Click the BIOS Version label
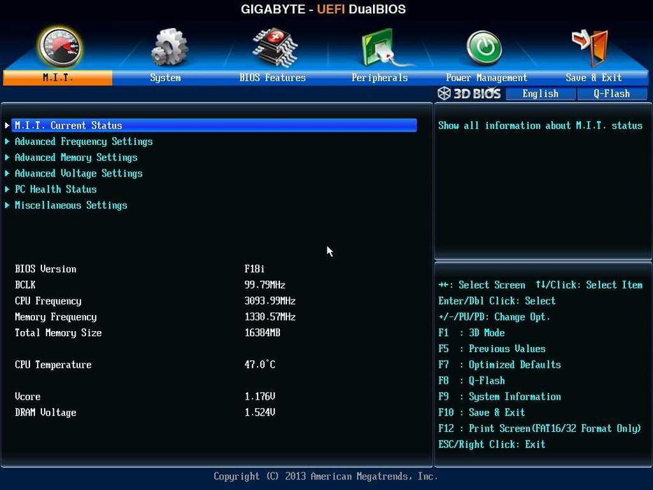The height and width of the screenshot is (490, 653). tap(45, 269)
